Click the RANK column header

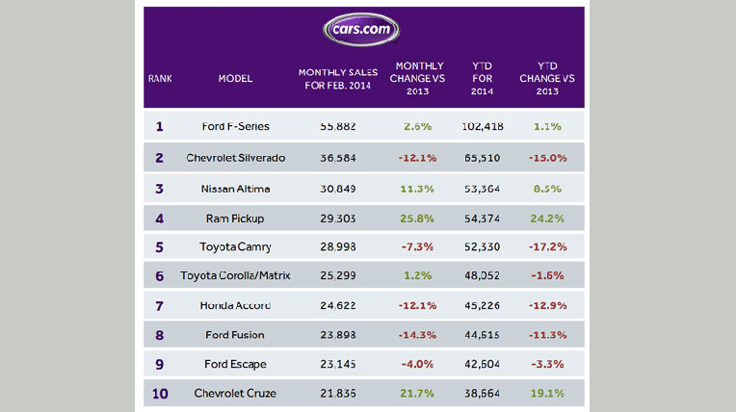[160, 78]
